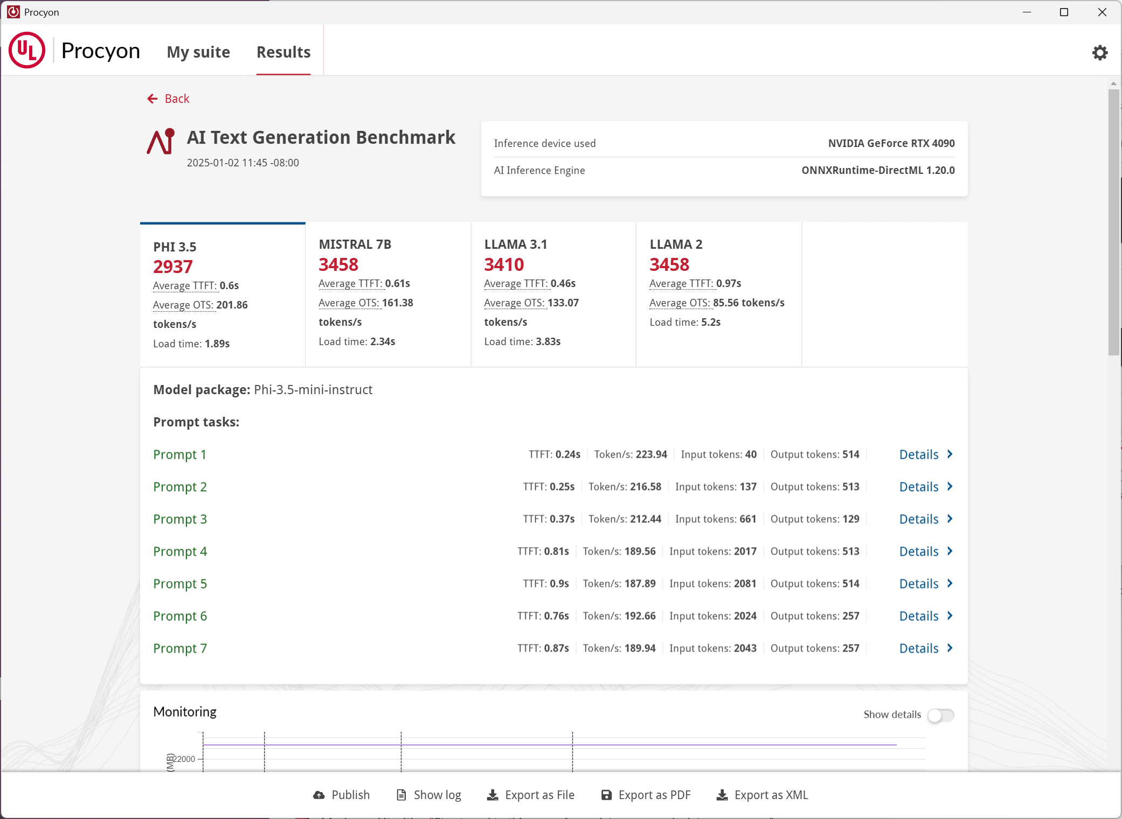Click the Show log document icon
The height and width of the screenshot is (819, 1122).
[x=401, y=795]
